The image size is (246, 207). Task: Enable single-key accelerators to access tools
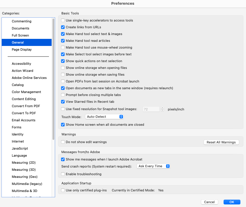coord(63,20)
